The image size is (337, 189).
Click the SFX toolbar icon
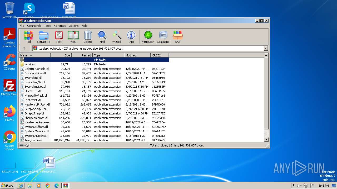click(178, 37)
